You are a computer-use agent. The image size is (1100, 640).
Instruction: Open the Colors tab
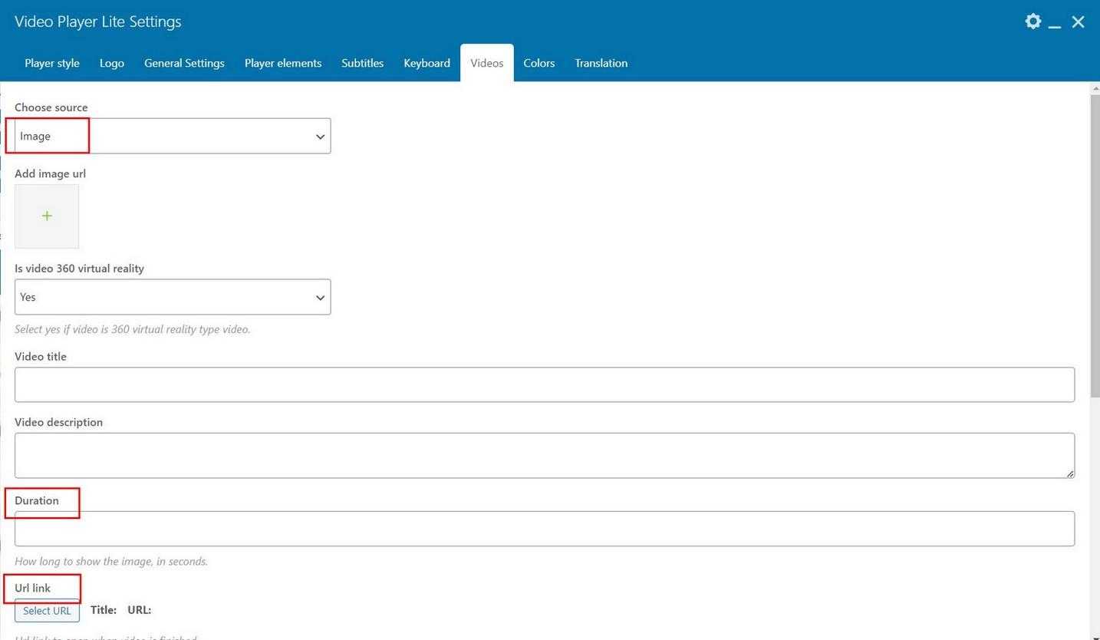pos(538,63)
